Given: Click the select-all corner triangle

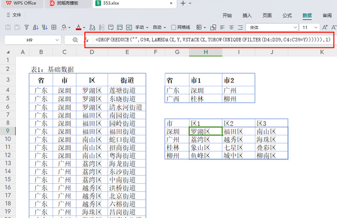Looking at the screenshot, I should 8,52.
